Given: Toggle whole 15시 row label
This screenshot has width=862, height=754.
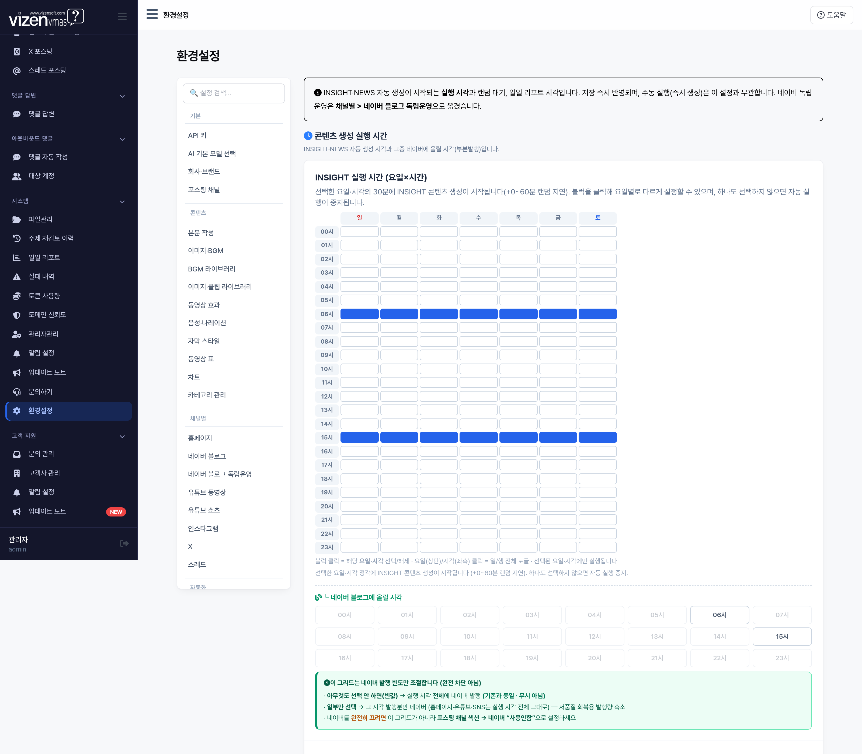Looking at the screenshot, I should 326,438.
